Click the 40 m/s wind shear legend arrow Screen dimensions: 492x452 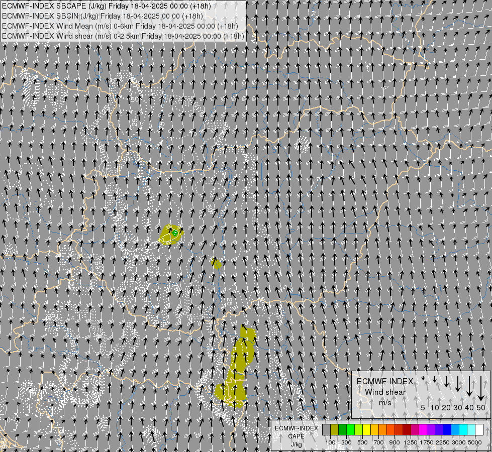(x=469, y=386)
